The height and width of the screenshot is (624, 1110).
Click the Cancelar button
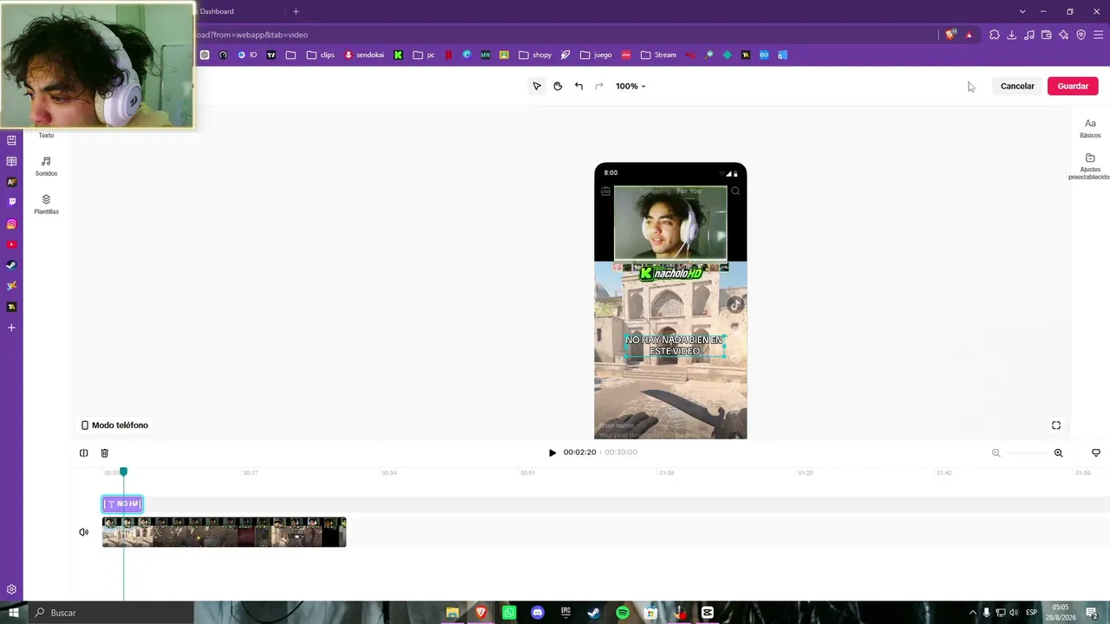1017,86
